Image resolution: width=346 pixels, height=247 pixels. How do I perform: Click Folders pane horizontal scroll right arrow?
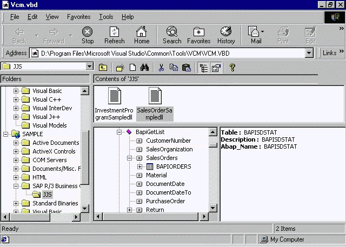(76, 217)
